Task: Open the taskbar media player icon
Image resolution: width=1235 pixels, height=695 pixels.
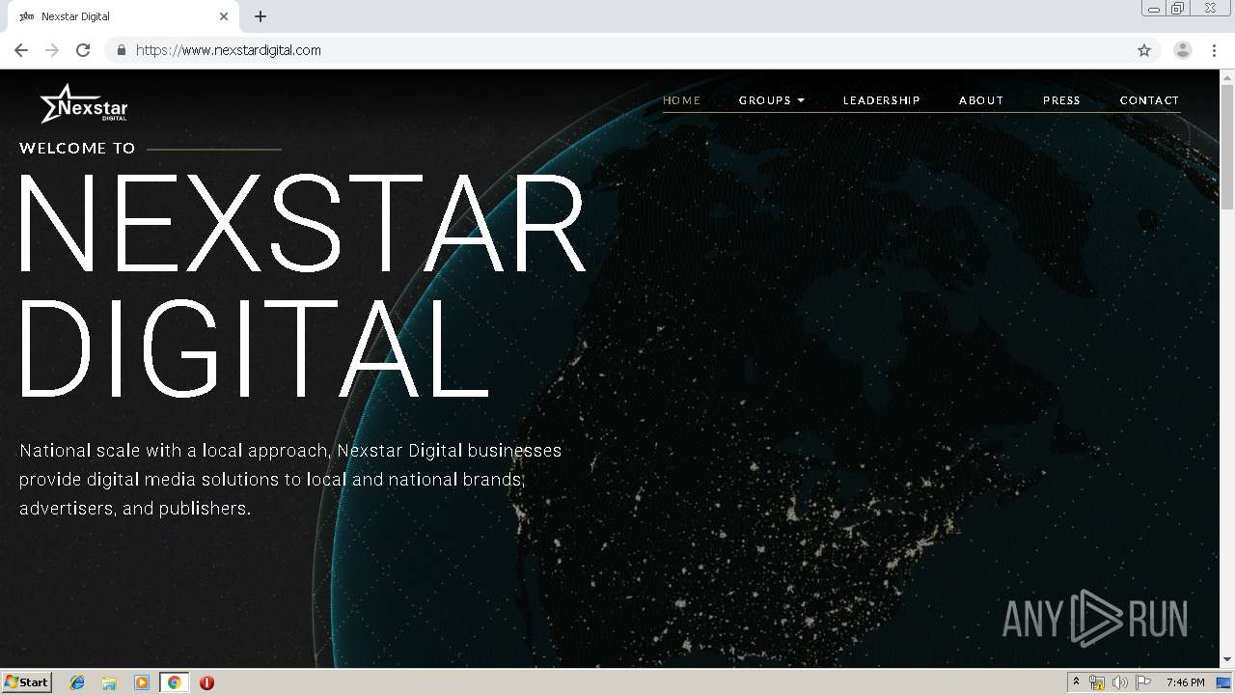Action: coord(141,682)
